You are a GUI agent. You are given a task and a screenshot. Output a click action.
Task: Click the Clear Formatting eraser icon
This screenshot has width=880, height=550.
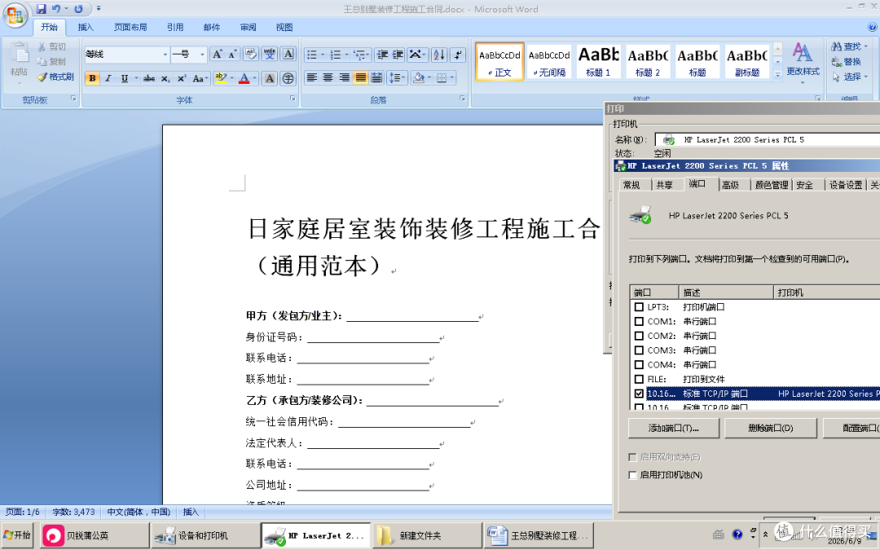tap(250, 55)
